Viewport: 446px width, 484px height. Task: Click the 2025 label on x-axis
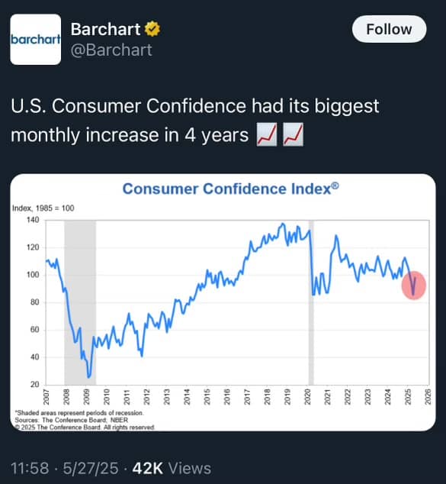click(x=408, y=397)
